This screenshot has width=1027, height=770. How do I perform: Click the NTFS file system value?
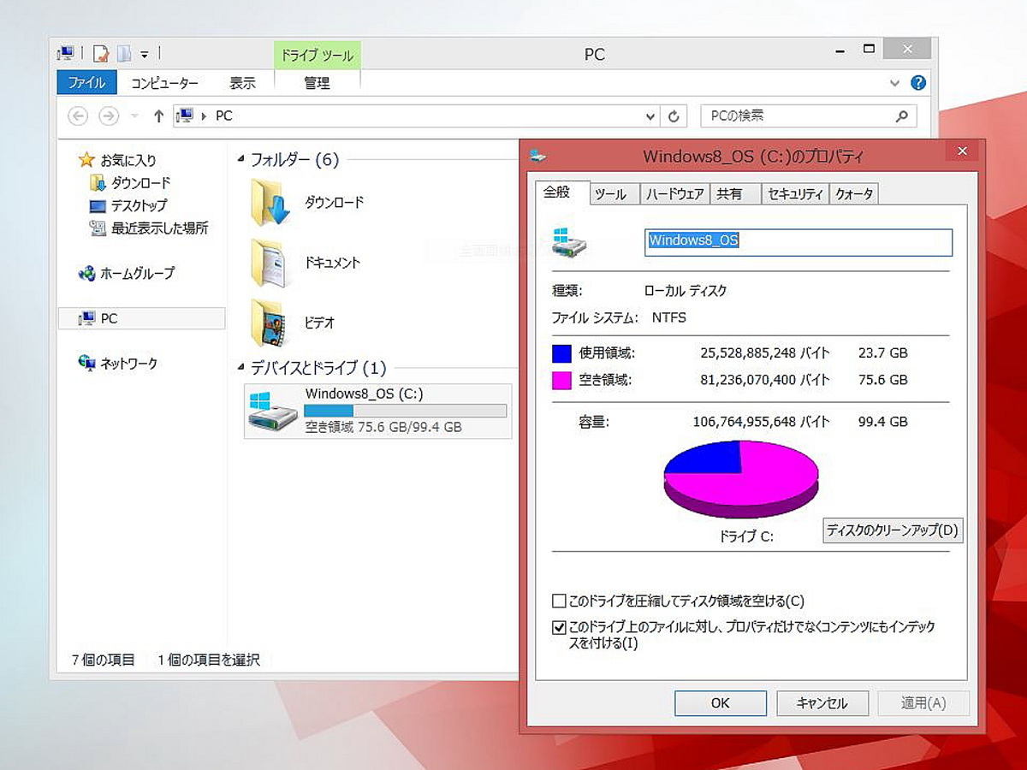(x=669, y=317)
